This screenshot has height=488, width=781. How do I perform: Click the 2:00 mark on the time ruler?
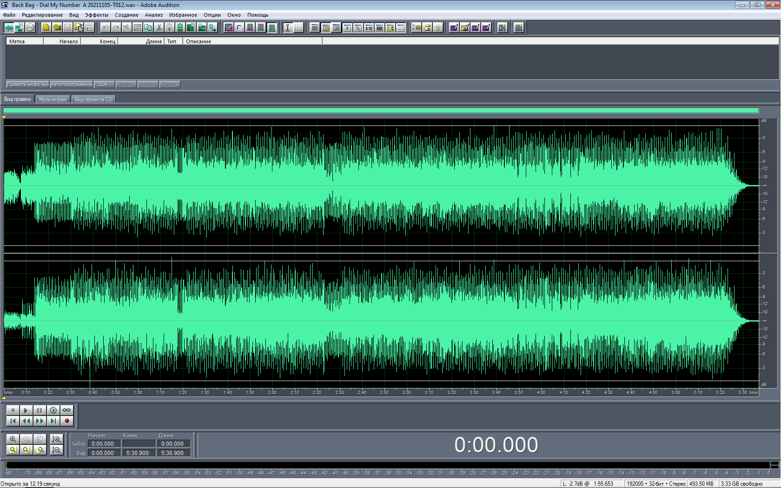click(x=272, y=393)
